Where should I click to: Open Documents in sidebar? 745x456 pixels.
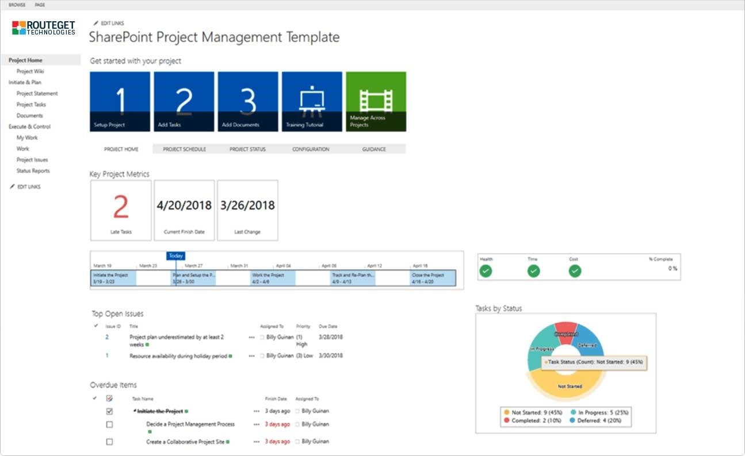coord(29,115)
